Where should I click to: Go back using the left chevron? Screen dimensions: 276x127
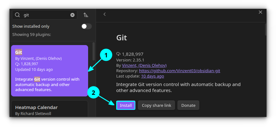click(x=105, y=14)
